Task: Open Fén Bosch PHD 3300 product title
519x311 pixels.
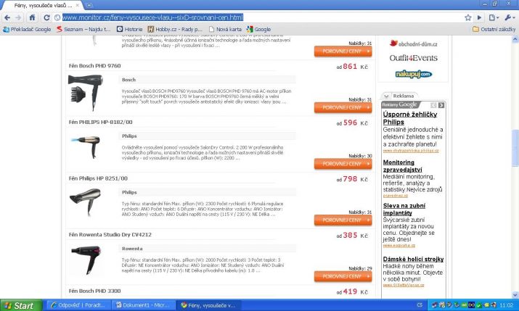Action: click(94, 291)
